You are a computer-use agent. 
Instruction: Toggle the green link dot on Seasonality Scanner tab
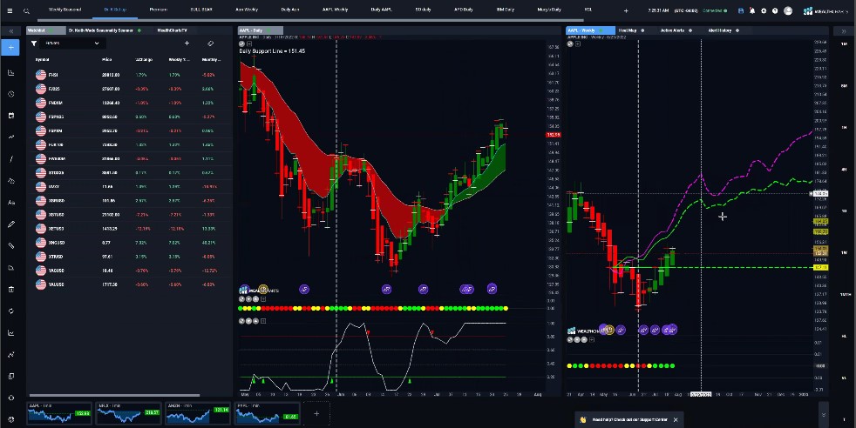[x=139, y=30]
